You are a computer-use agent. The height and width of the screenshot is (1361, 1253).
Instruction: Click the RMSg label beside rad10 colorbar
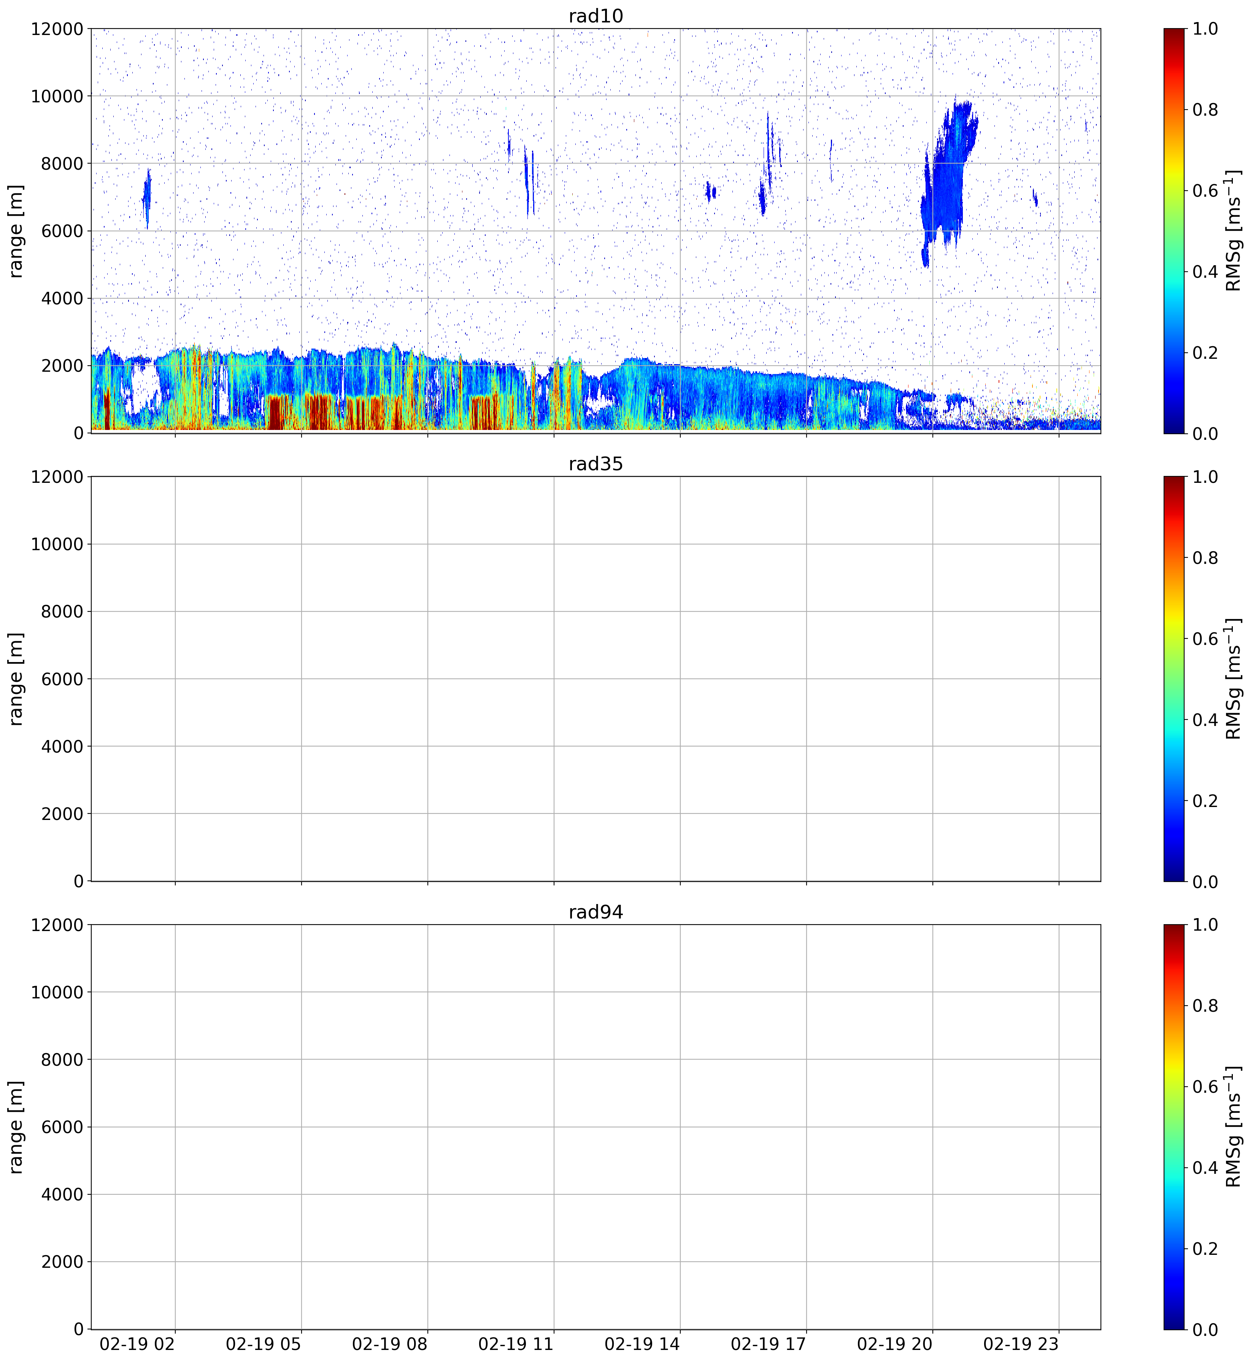(x=1233, y=231)
